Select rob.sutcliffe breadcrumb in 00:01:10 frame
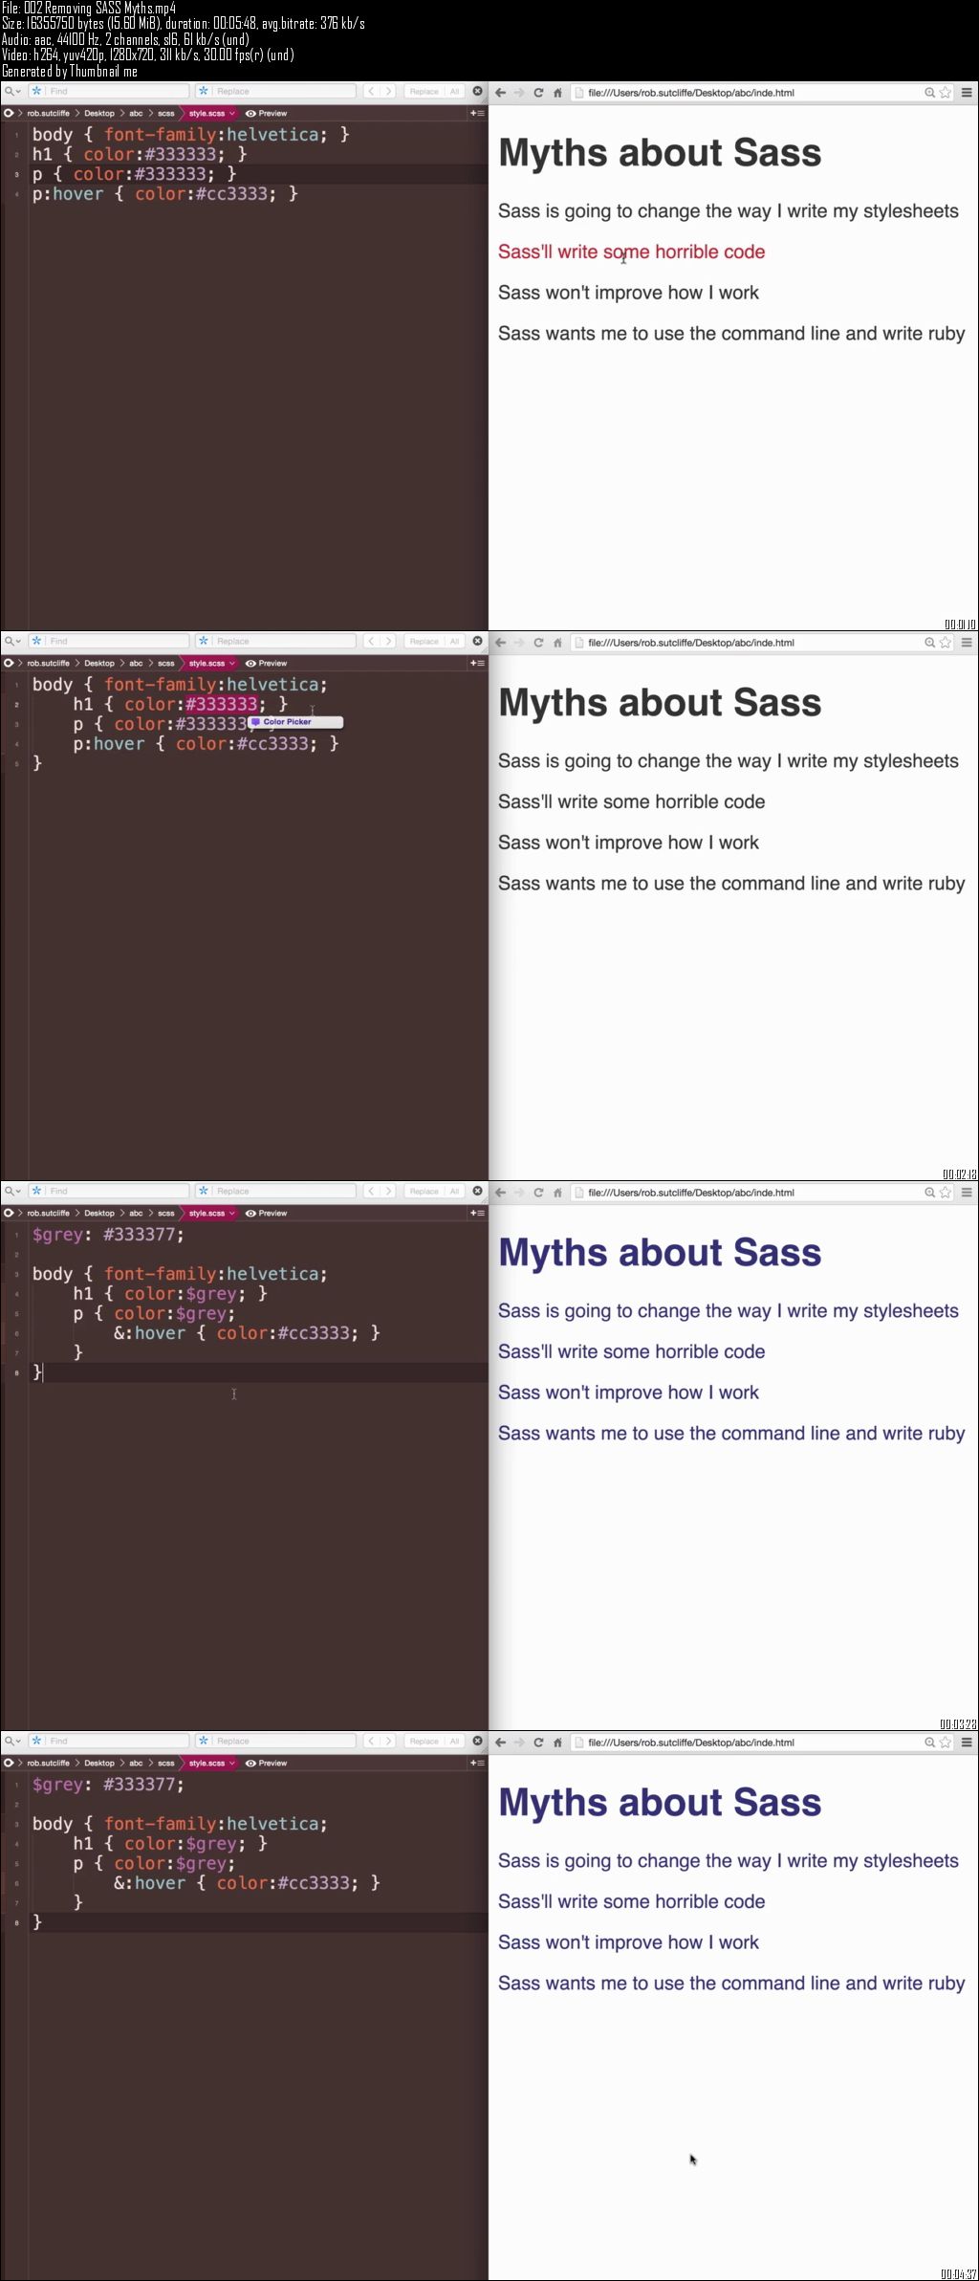Screen dimensions: 979x2281 (48, 113)
